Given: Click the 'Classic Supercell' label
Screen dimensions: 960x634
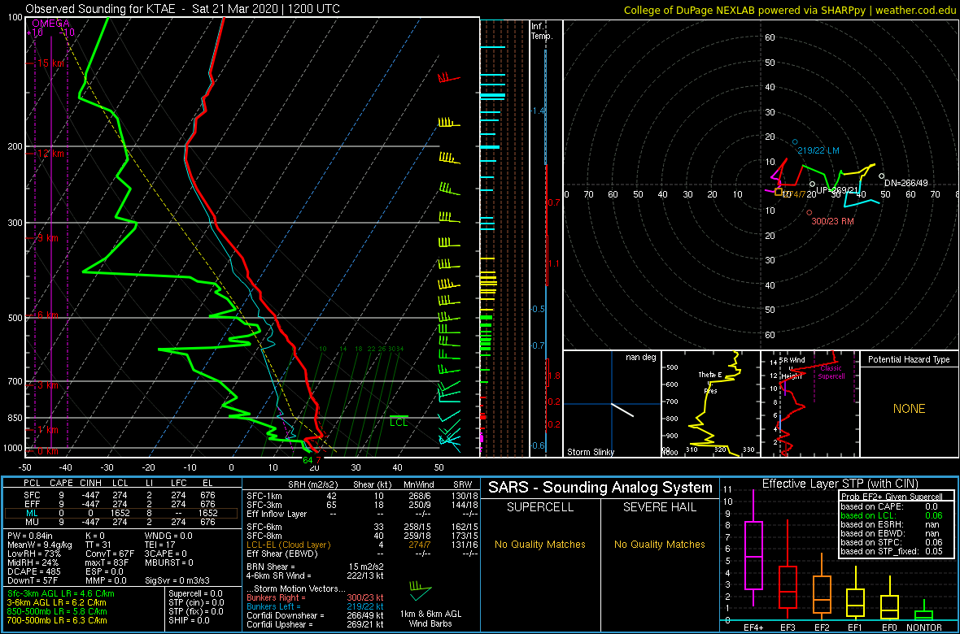Looking at the screenshot, I should [x=831, y=371].
